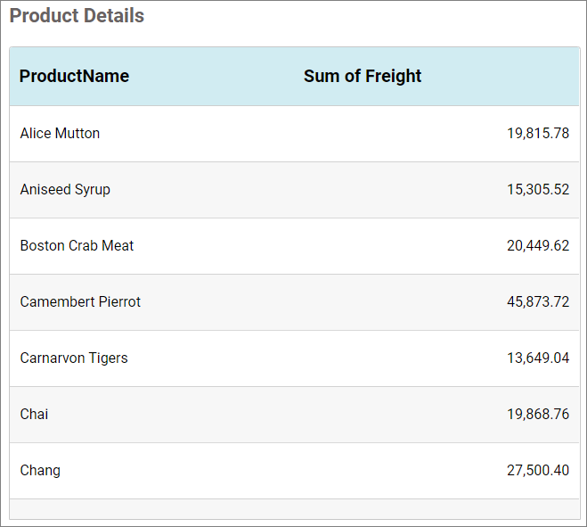Click the Product Details widget title
This screenshot has height=527, width=587.
pos(77,16)
